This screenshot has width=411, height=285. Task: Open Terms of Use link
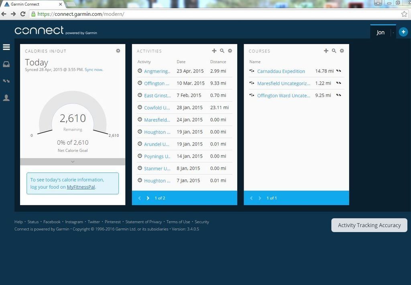(178, 222)
